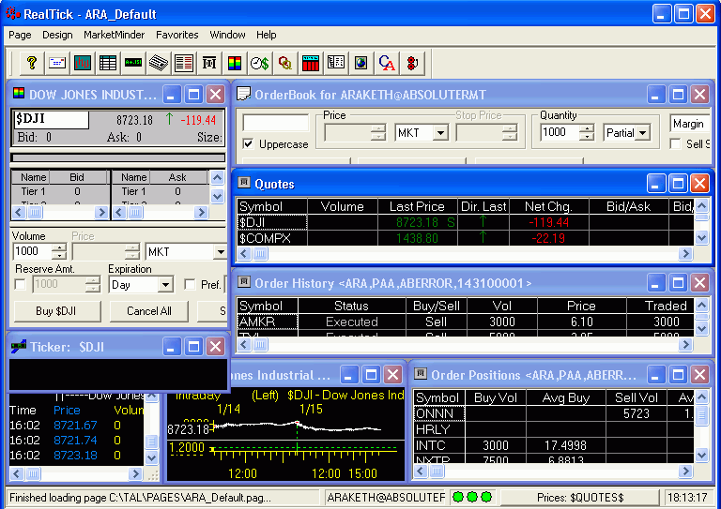The image size is (721, 509).
Task: Open the red columns board toolbar icon
Action: tap(311, 63)
